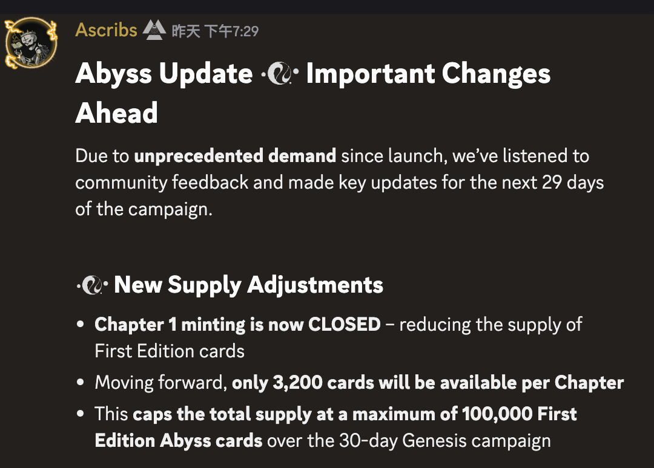This screenshot has height=468, width=654.
Task: Click the pyramid role badge beside Ascribs
Action: [154, 30]
